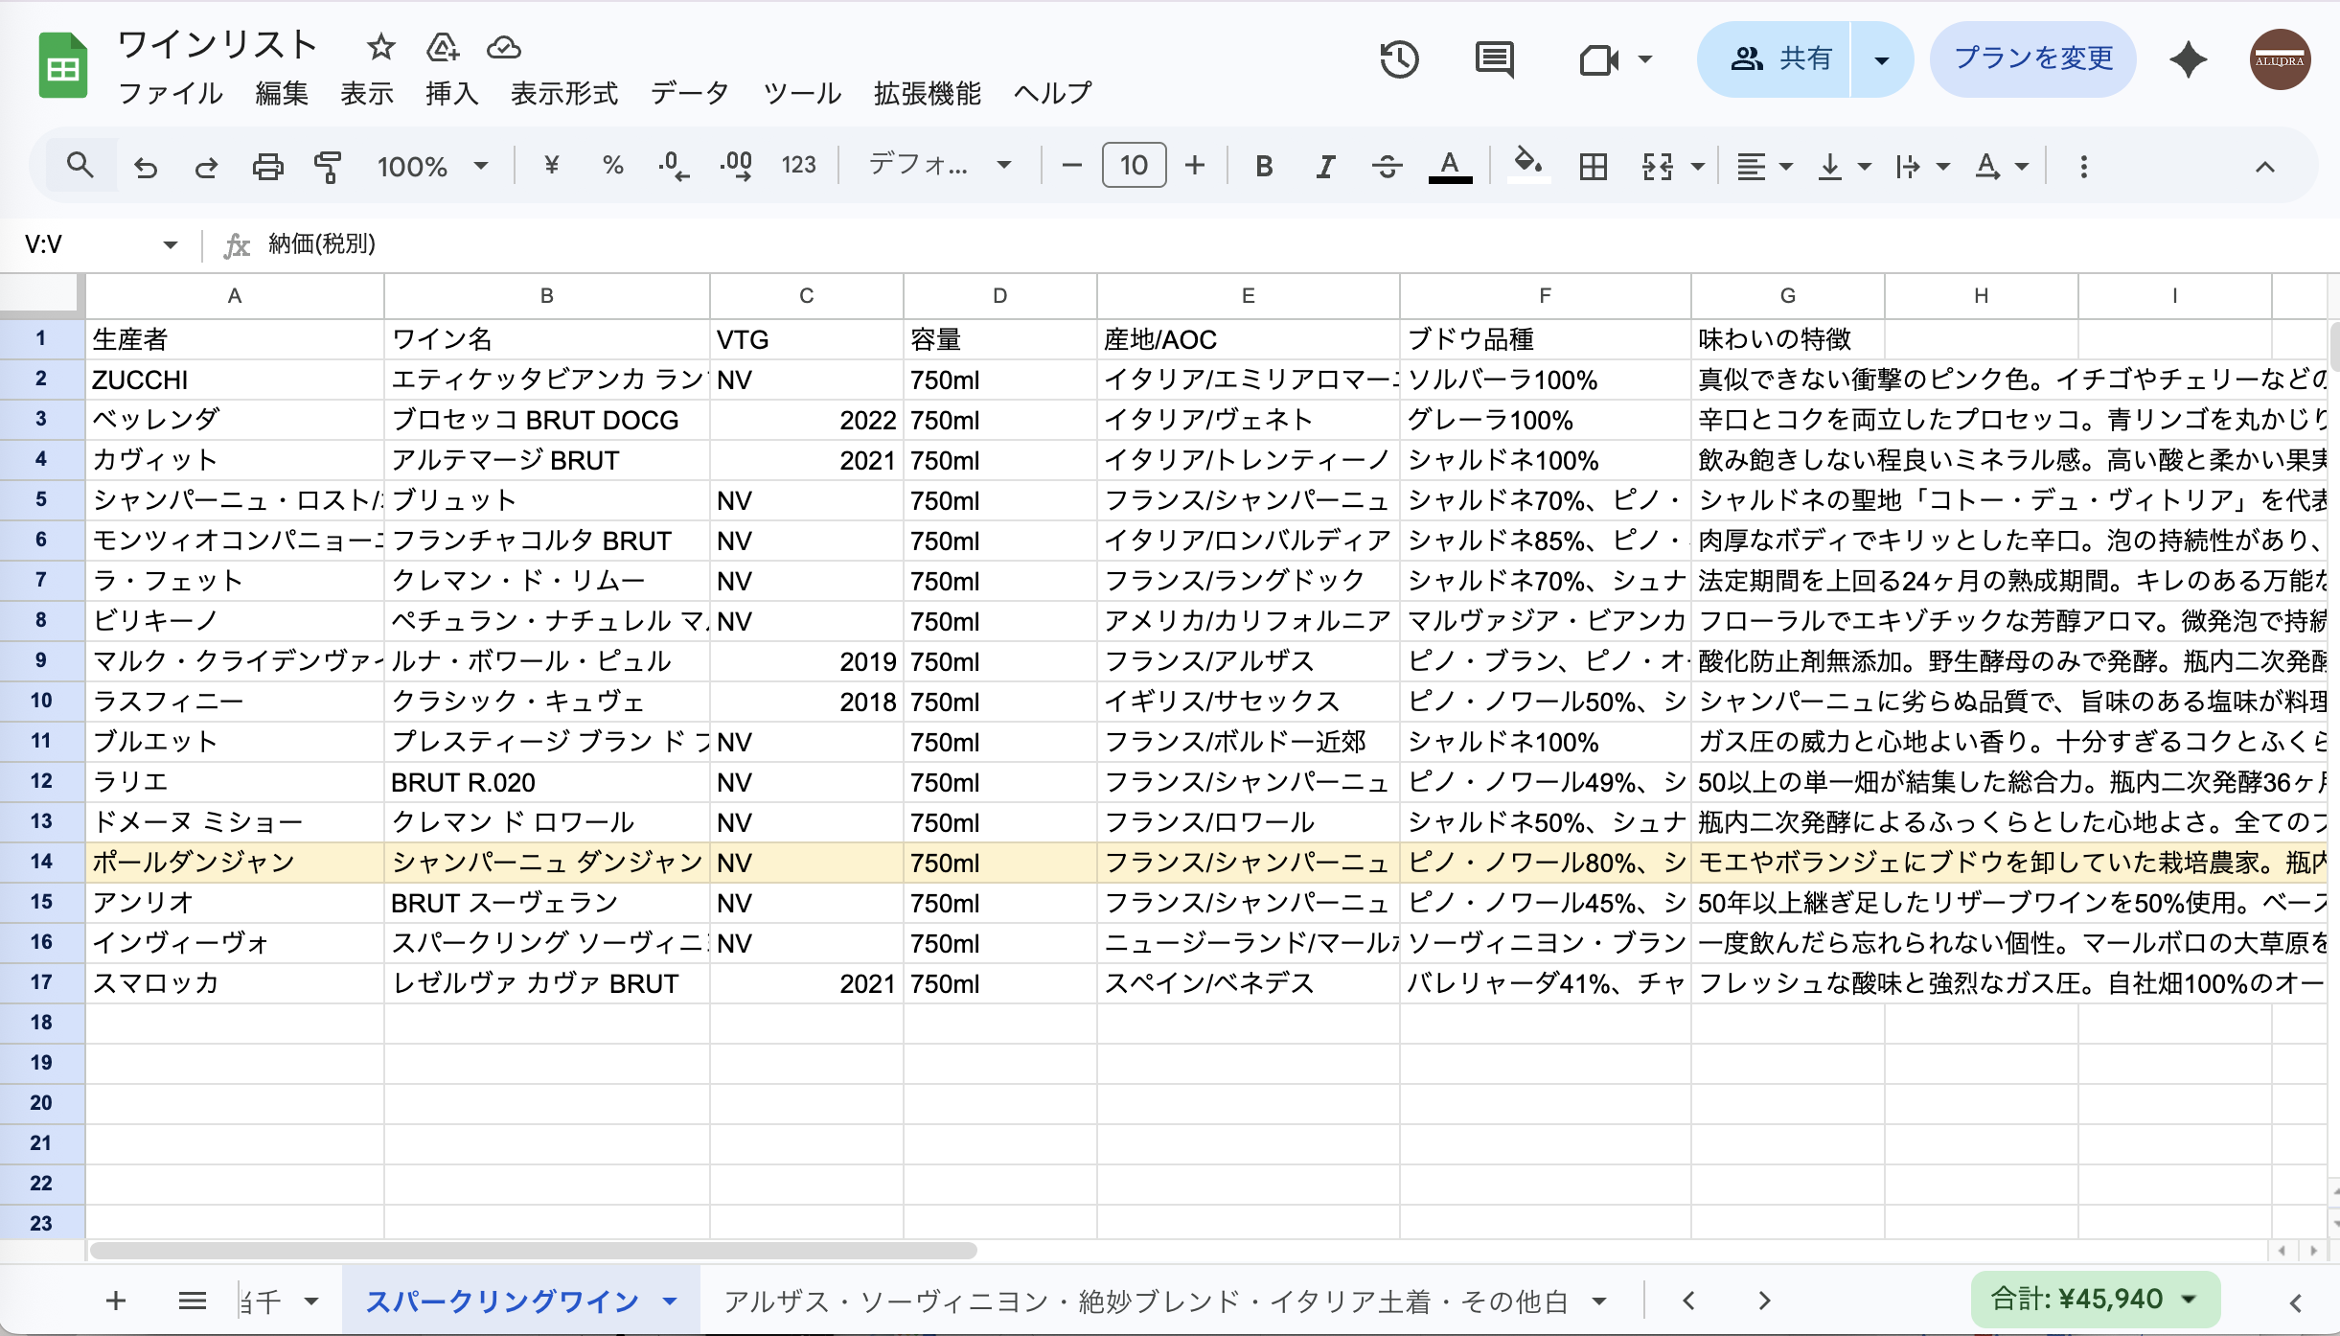This screenshot has width=2340, height=1336.
Task: Star the ワインリスト document
Action: [x=380, y=46]
